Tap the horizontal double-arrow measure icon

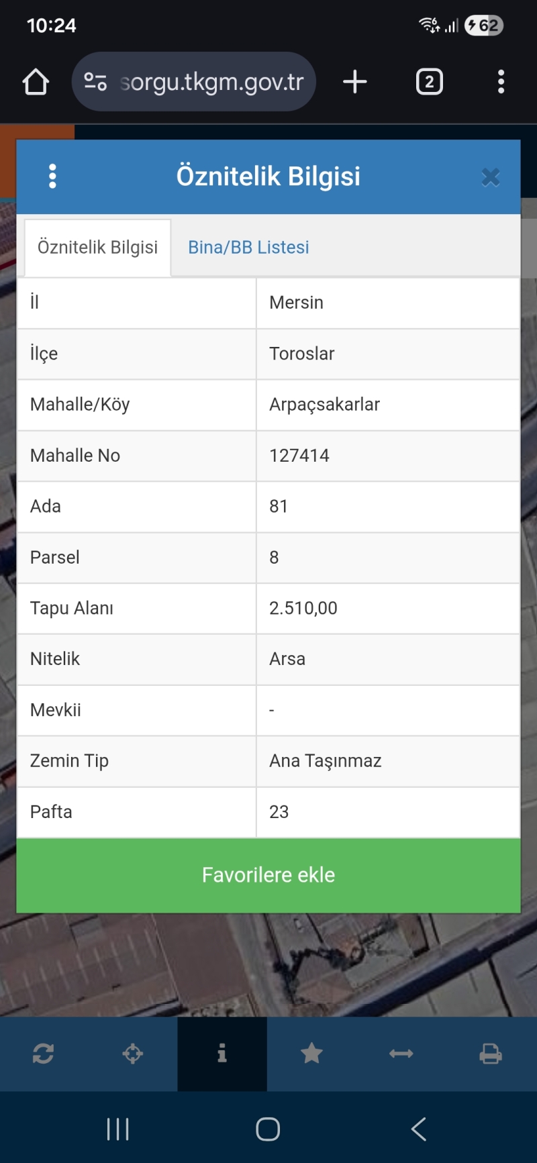point(401,1054)
